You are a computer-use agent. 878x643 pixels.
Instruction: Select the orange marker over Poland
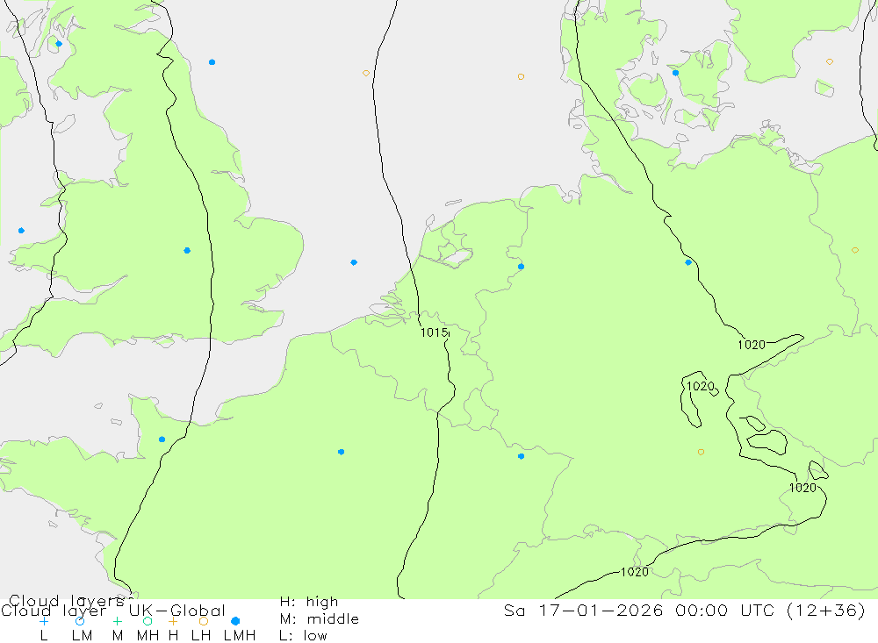pos(854,250)
